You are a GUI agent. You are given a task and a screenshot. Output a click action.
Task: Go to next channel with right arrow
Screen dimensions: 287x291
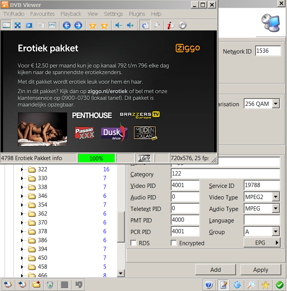point(78,25)
